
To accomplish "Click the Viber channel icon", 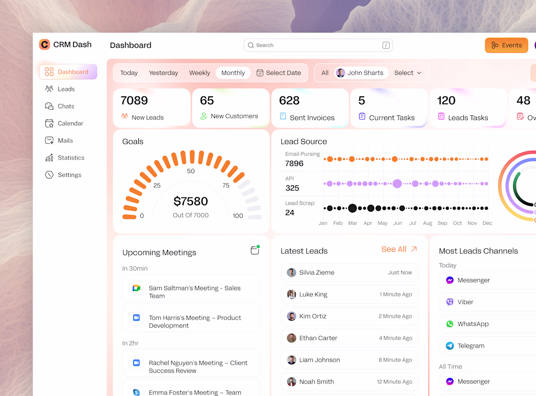I will pos(450,302).
